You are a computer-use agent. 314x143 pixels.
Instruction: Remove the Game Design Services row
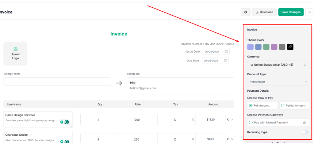[x=232, y=120]
